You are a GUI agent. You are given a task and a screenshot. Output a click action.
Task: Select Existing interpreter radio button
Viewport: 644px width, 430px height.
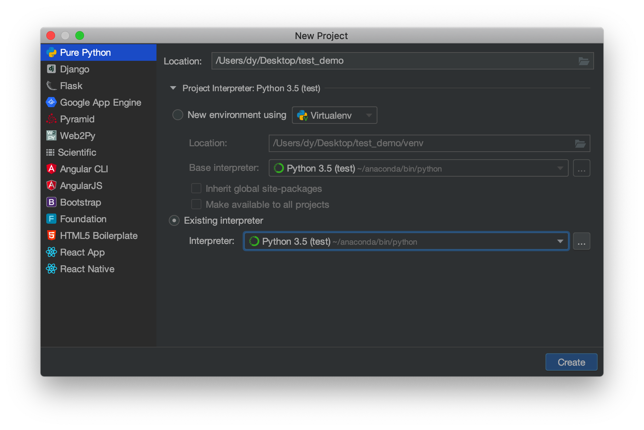click(x=174, y=220)
